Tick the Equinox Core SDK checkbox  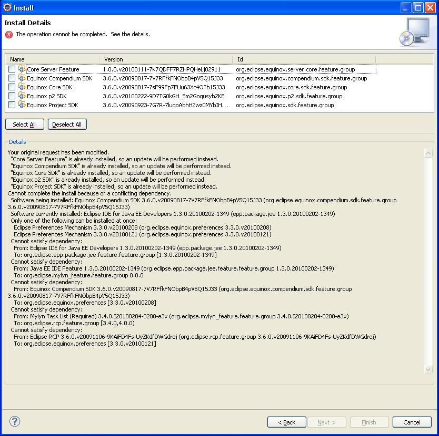(12, 87)
